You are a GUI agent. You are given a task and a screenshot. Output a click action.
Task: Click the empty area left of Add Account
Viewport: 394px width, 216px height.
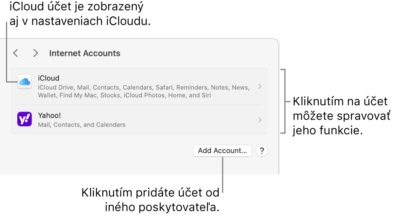(x=101, y=151)
